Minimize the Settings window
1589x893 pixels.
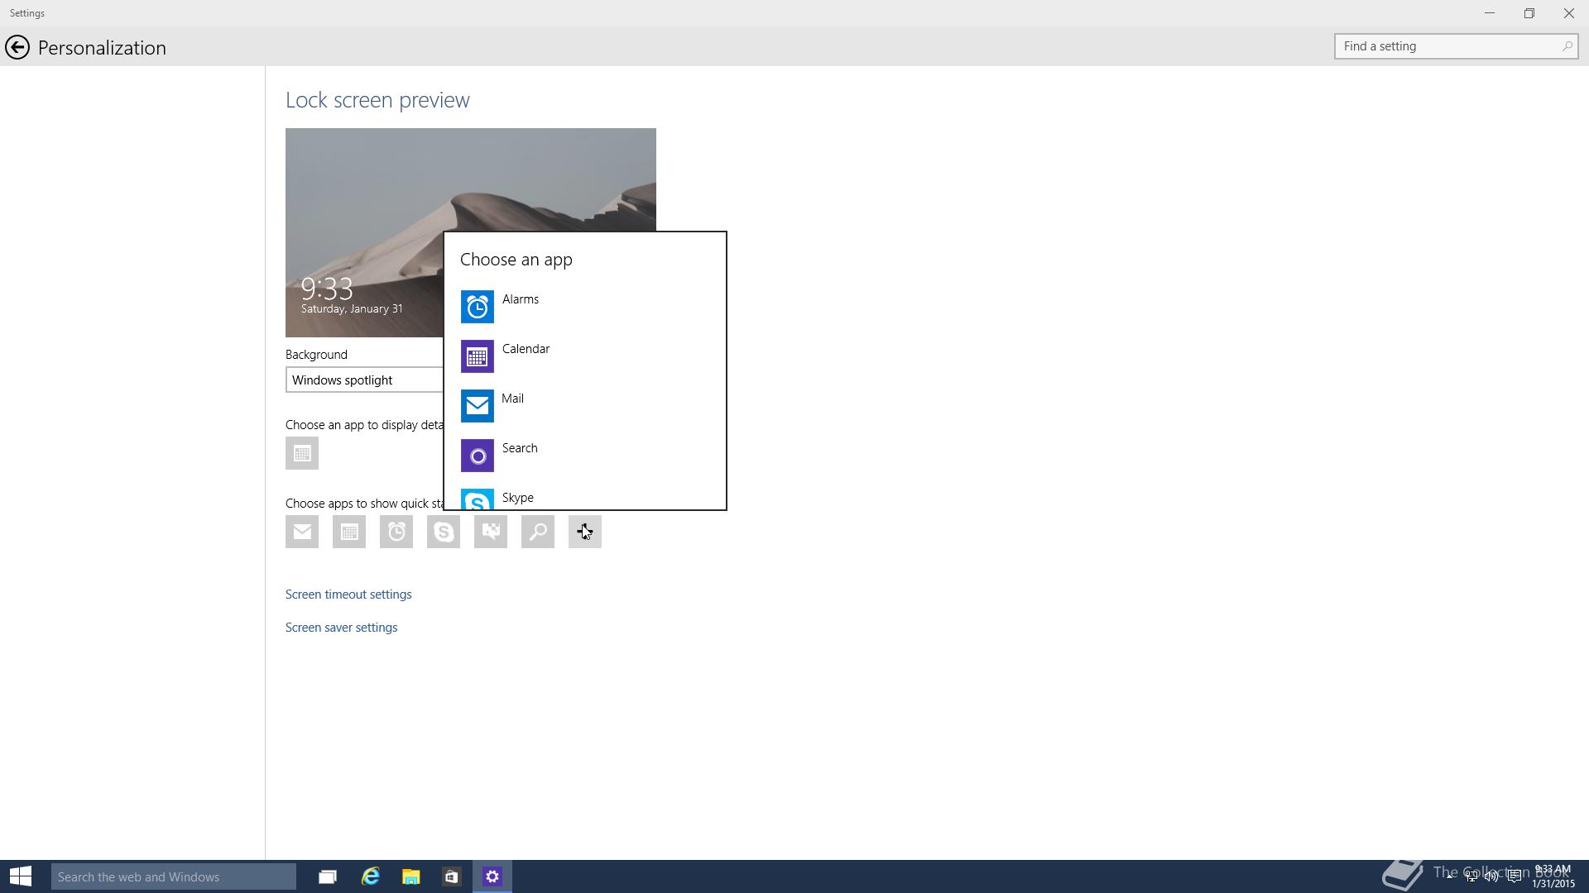pos(1490,13)
